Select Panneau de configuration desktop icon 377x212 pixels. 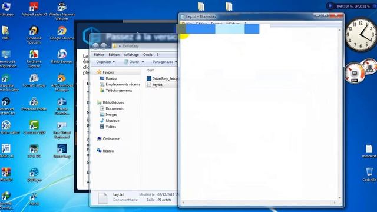coord(7,59)
